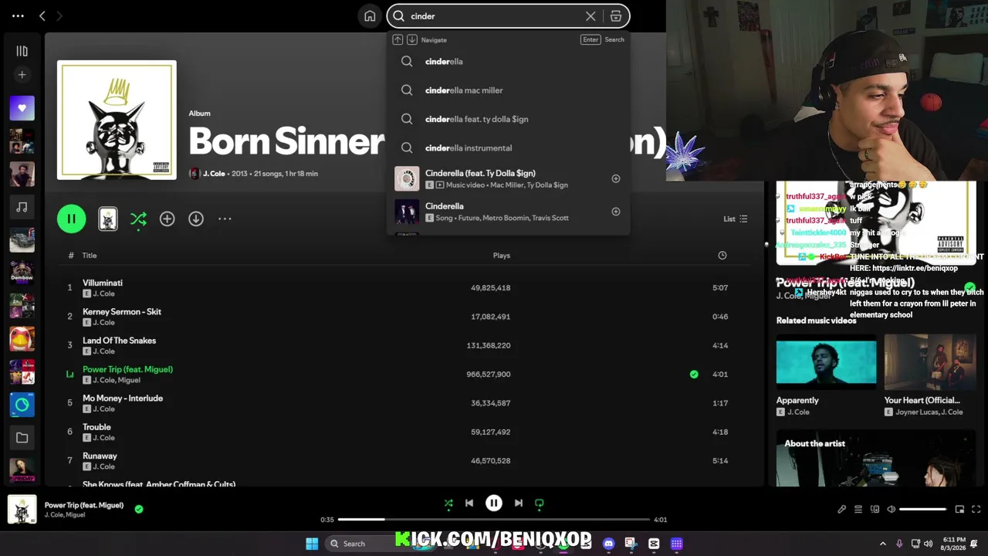Skip to the next track

point(519,503)
